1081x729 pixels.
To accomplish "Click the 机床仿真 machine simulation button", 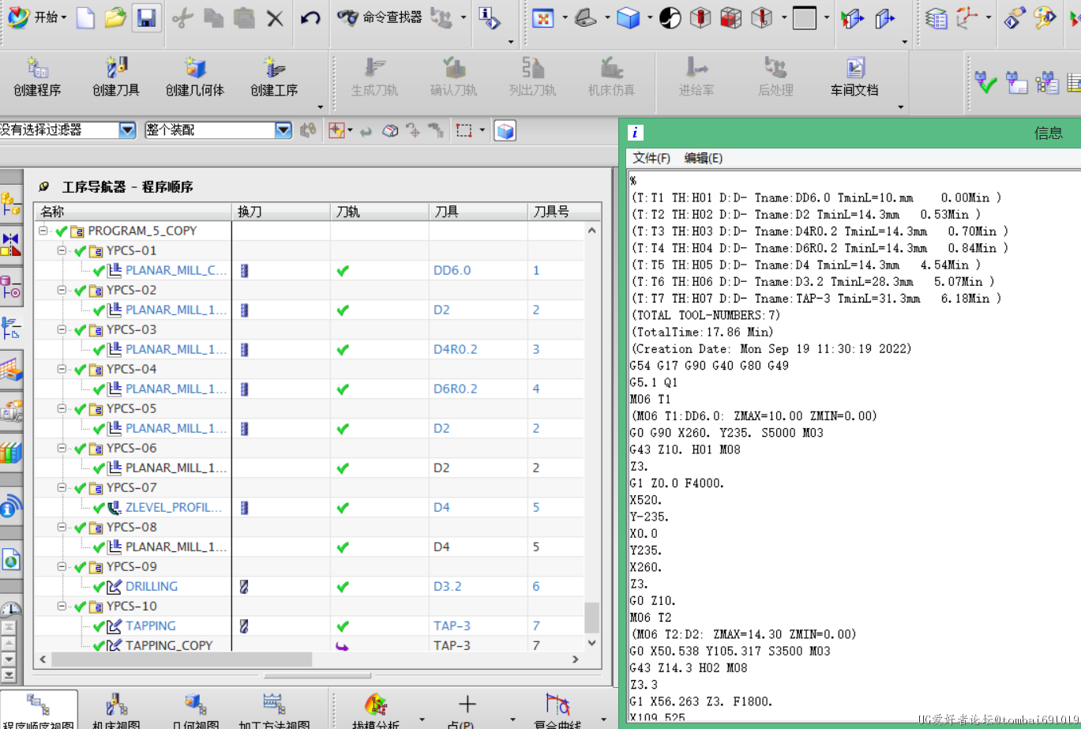I will coord(611,77).
